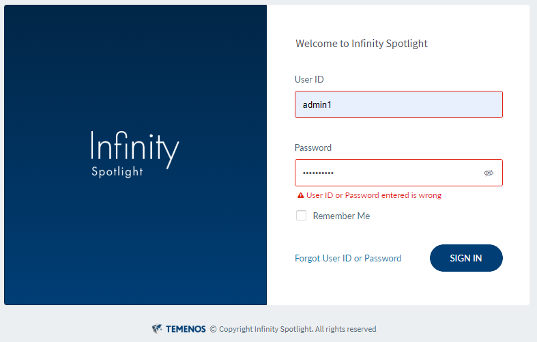Viewport: 537px width, 342px height.
Task: Click the copyright symbol in the footer
Action: click(x=213, y=329)
